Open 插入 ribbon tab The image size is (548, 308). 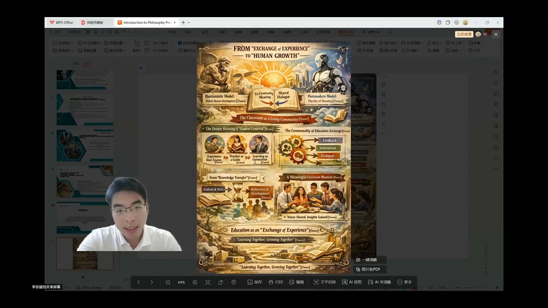[188, 32]
